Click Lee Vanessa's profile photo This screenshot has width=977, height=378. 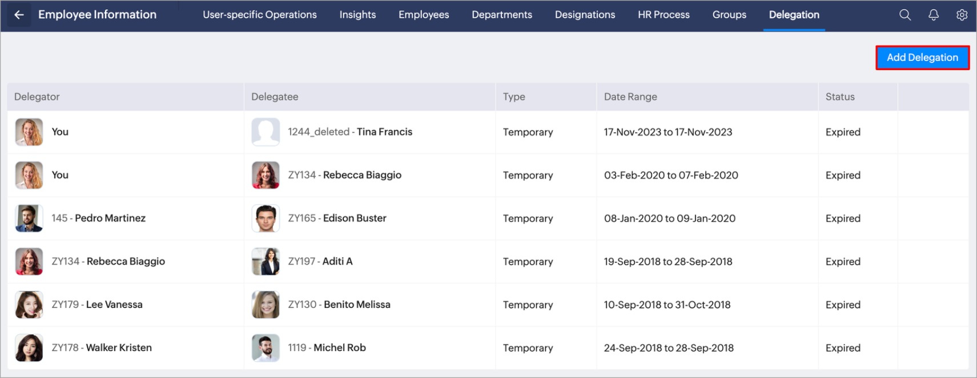29,304
